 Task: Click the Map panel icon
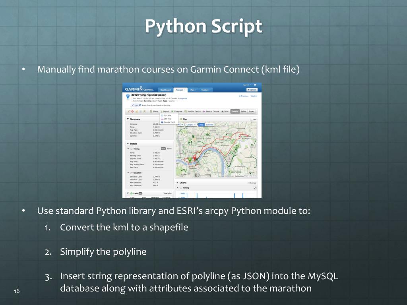[x=181, y=119]
